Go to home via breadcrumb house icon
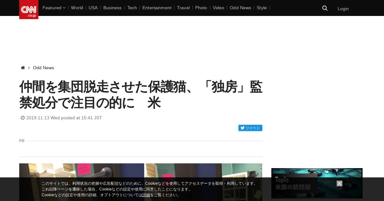The height and width of the screenshot is (201, 384). [x=23, y=68]
